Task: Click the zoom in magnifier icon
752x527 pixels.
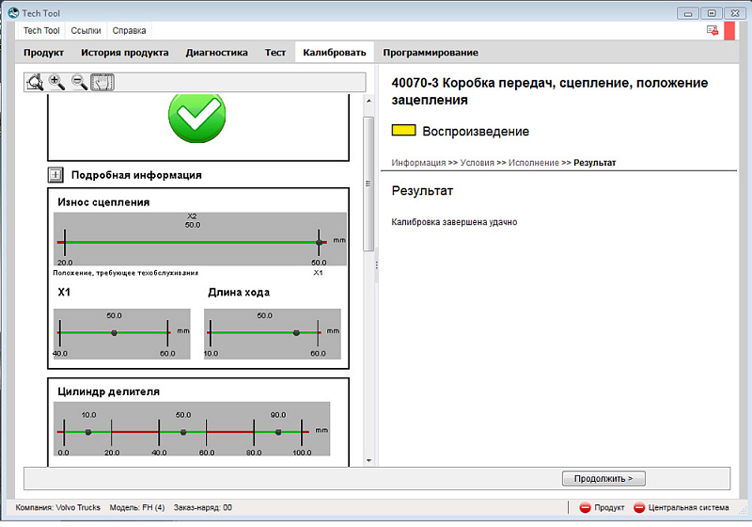Action: click(x=57, y=83)
